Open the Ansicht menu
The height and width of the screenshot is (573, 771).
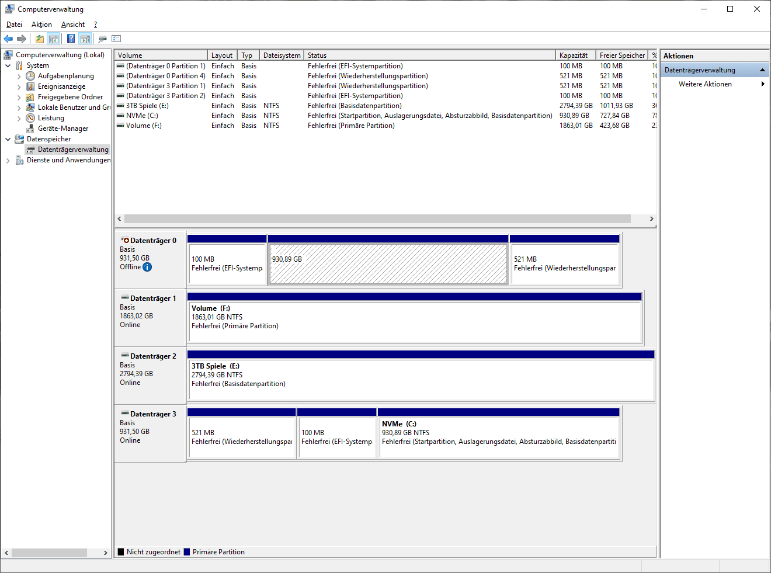[x=73, y=25]
